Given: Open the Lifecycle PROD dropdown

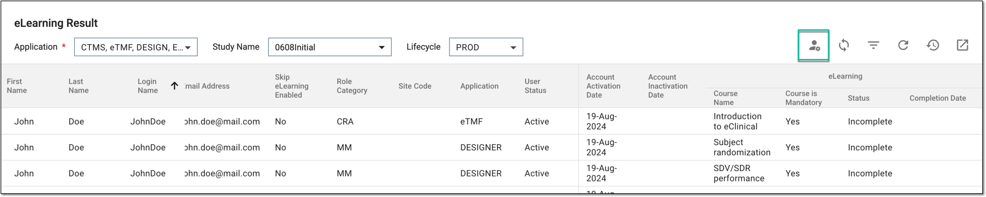Looking at the screenshot, I should (486, 47).
